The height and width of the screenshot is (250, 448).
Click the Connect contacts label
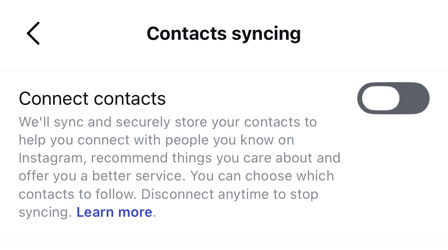(92, 99)
